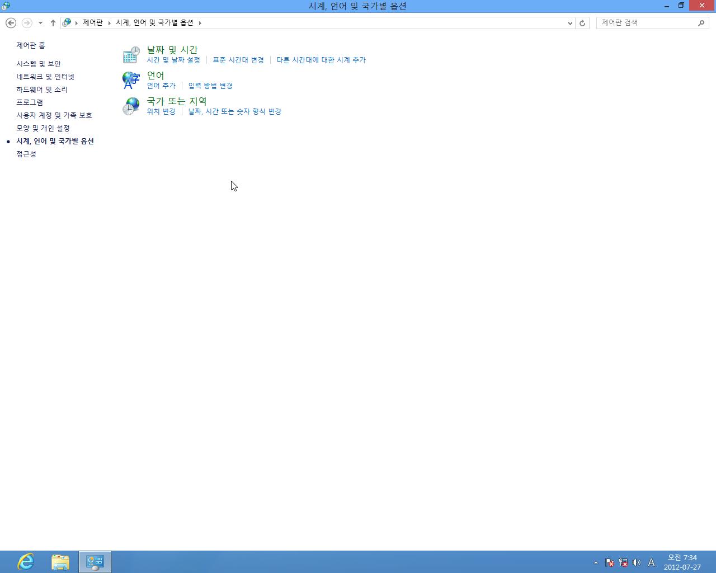Click the input language indicator A
The width and height of the screenshot is (716, 573).
651,562
